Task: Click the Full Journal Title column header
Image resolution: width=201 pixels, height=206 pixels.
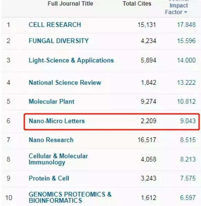Action: (x=70, y=3)
